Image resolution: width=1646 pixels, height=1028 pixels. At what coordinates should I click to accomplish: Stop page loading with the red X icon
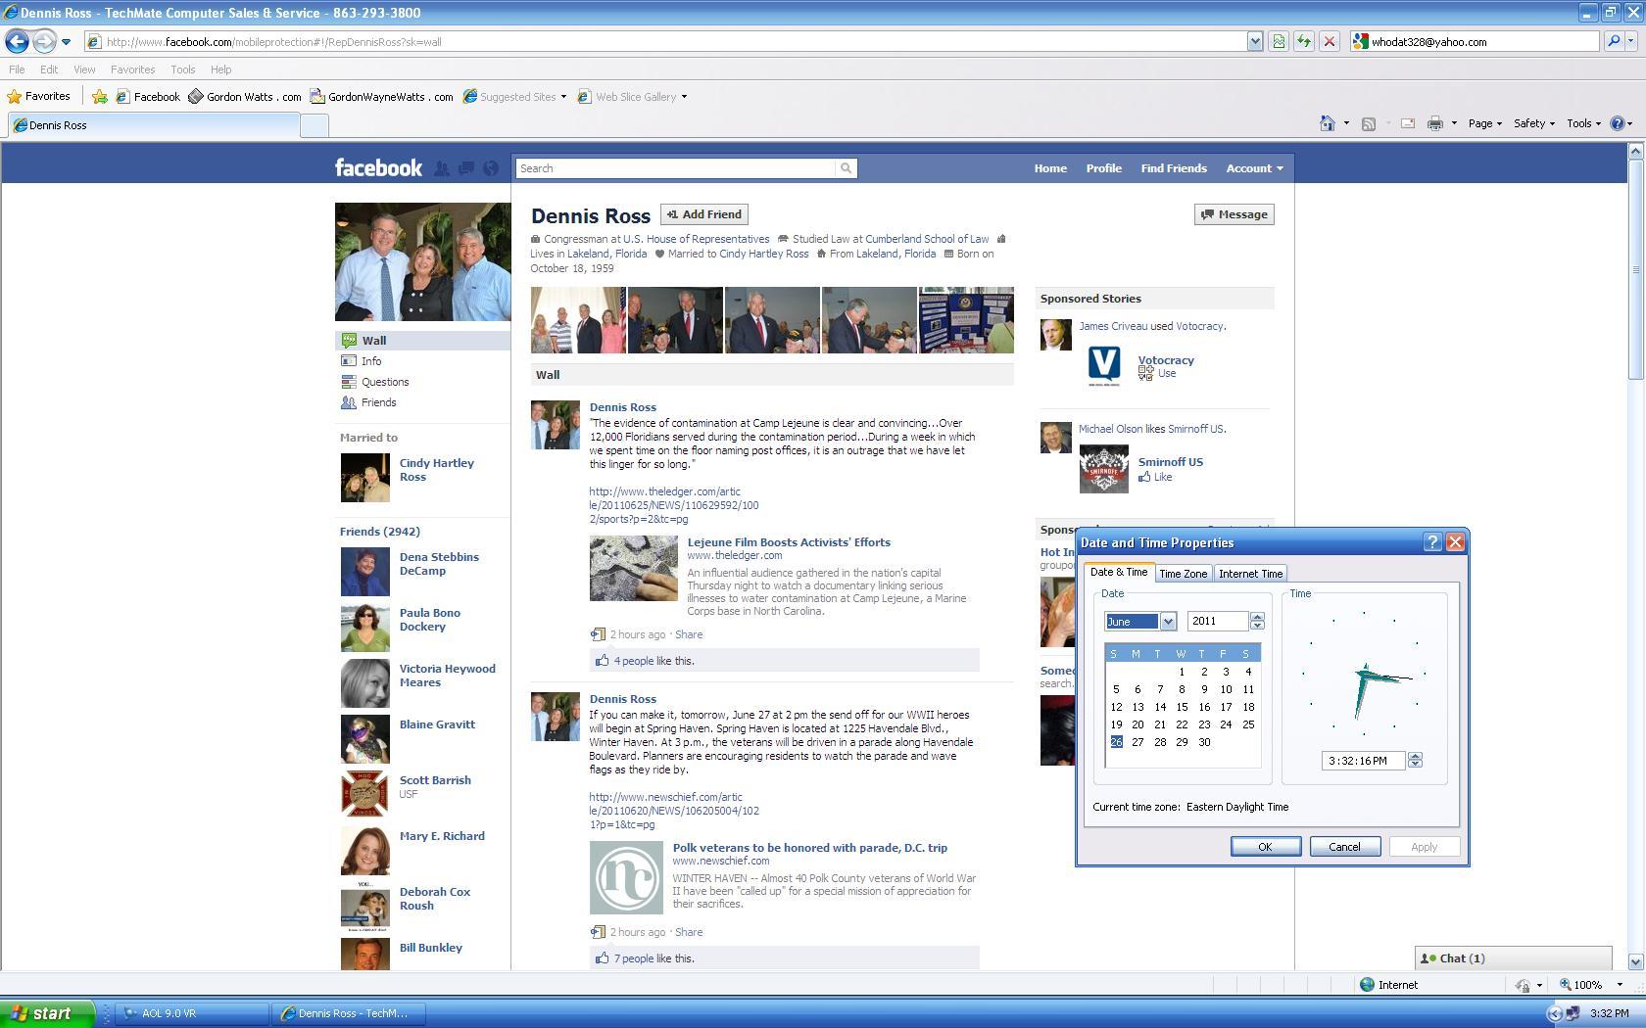tap(1330, 41)
